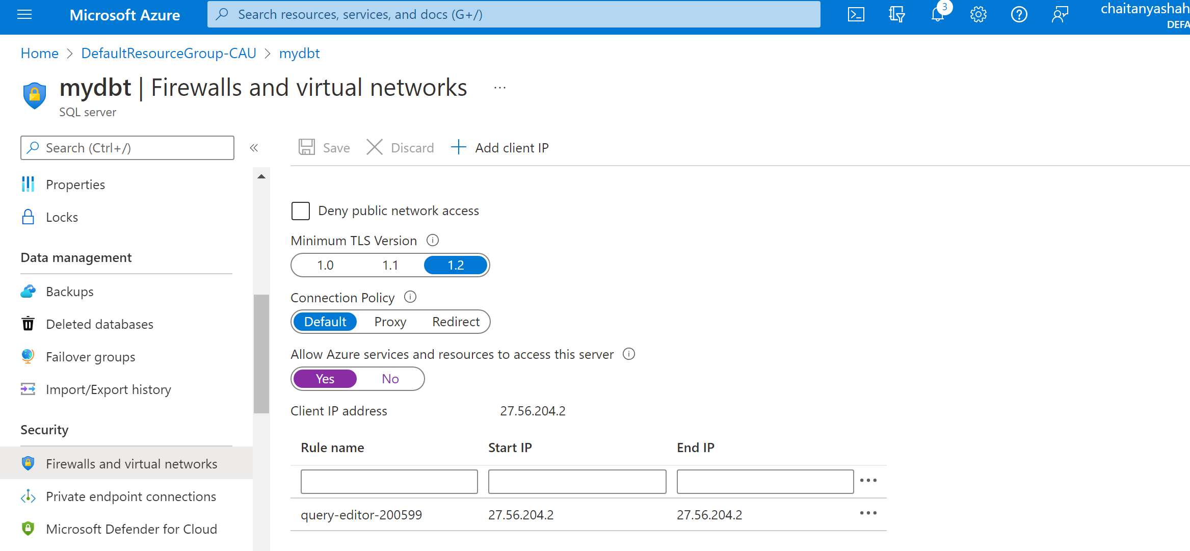Navigate to DefaultResourceGroup-CAU breadcrumb
Image resolution: width=1190 pixels, height=551 pixels.
click(x=169, y=53)
